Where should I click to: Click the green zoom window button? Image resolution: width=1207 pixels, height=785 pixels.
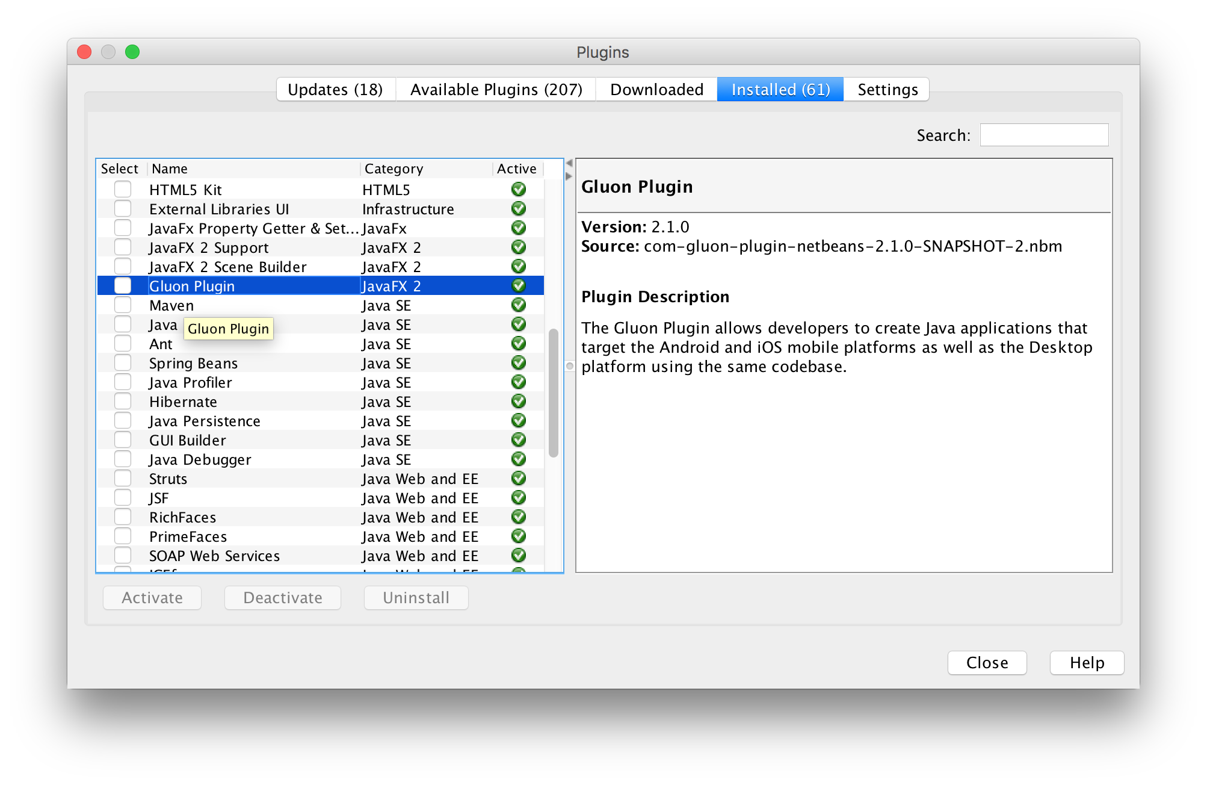coord(132,52)
